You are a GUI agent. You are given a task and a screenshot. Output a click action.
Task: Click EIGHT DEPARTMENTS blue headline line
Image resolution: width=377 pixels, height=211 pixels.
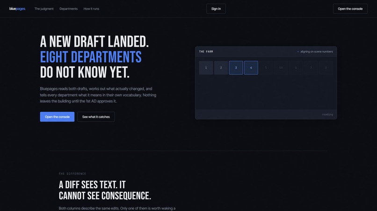click(91, 57)
